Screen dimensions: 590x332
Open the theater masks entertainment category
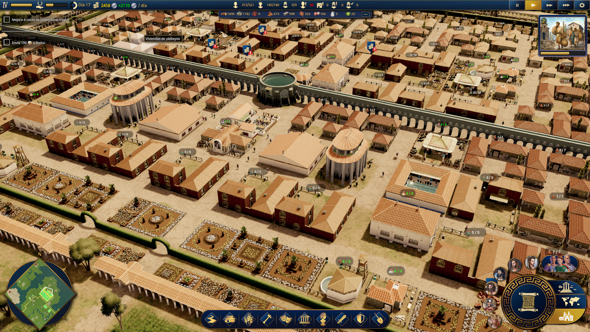[x=286, y=319]
